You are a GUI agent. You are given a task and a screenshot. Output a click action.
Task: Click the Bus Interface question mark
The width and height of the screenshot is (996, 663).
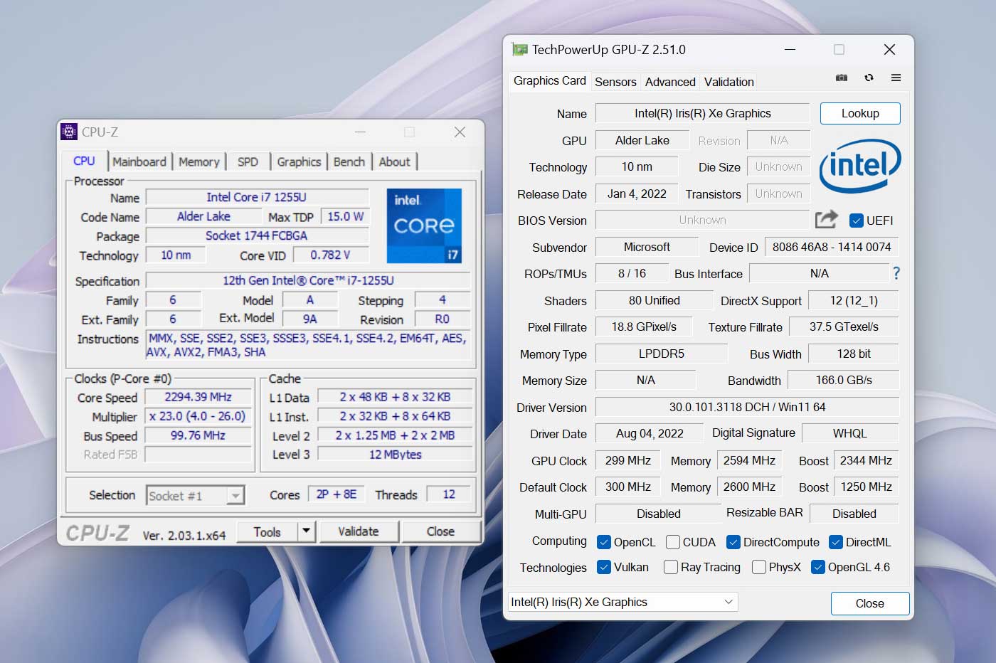pyautogui.click(x=896, y=273)
